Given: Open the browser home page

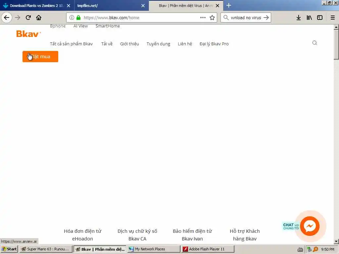Looking at the screenshot, I should point(39,18).
